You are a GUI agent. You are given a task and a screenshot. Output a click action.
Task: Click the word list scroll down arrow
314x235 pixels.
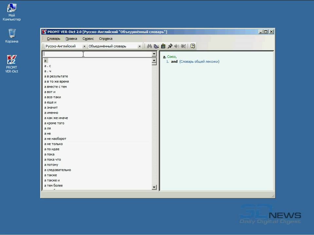(154, 187)
